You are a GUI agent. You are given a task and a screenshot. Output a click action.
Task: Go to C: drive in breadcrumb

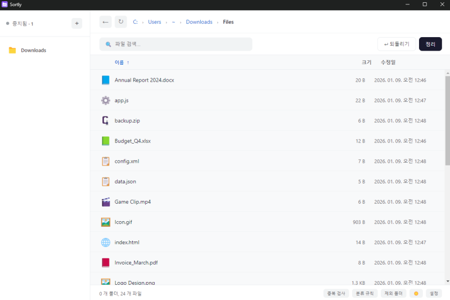[135, 22]
